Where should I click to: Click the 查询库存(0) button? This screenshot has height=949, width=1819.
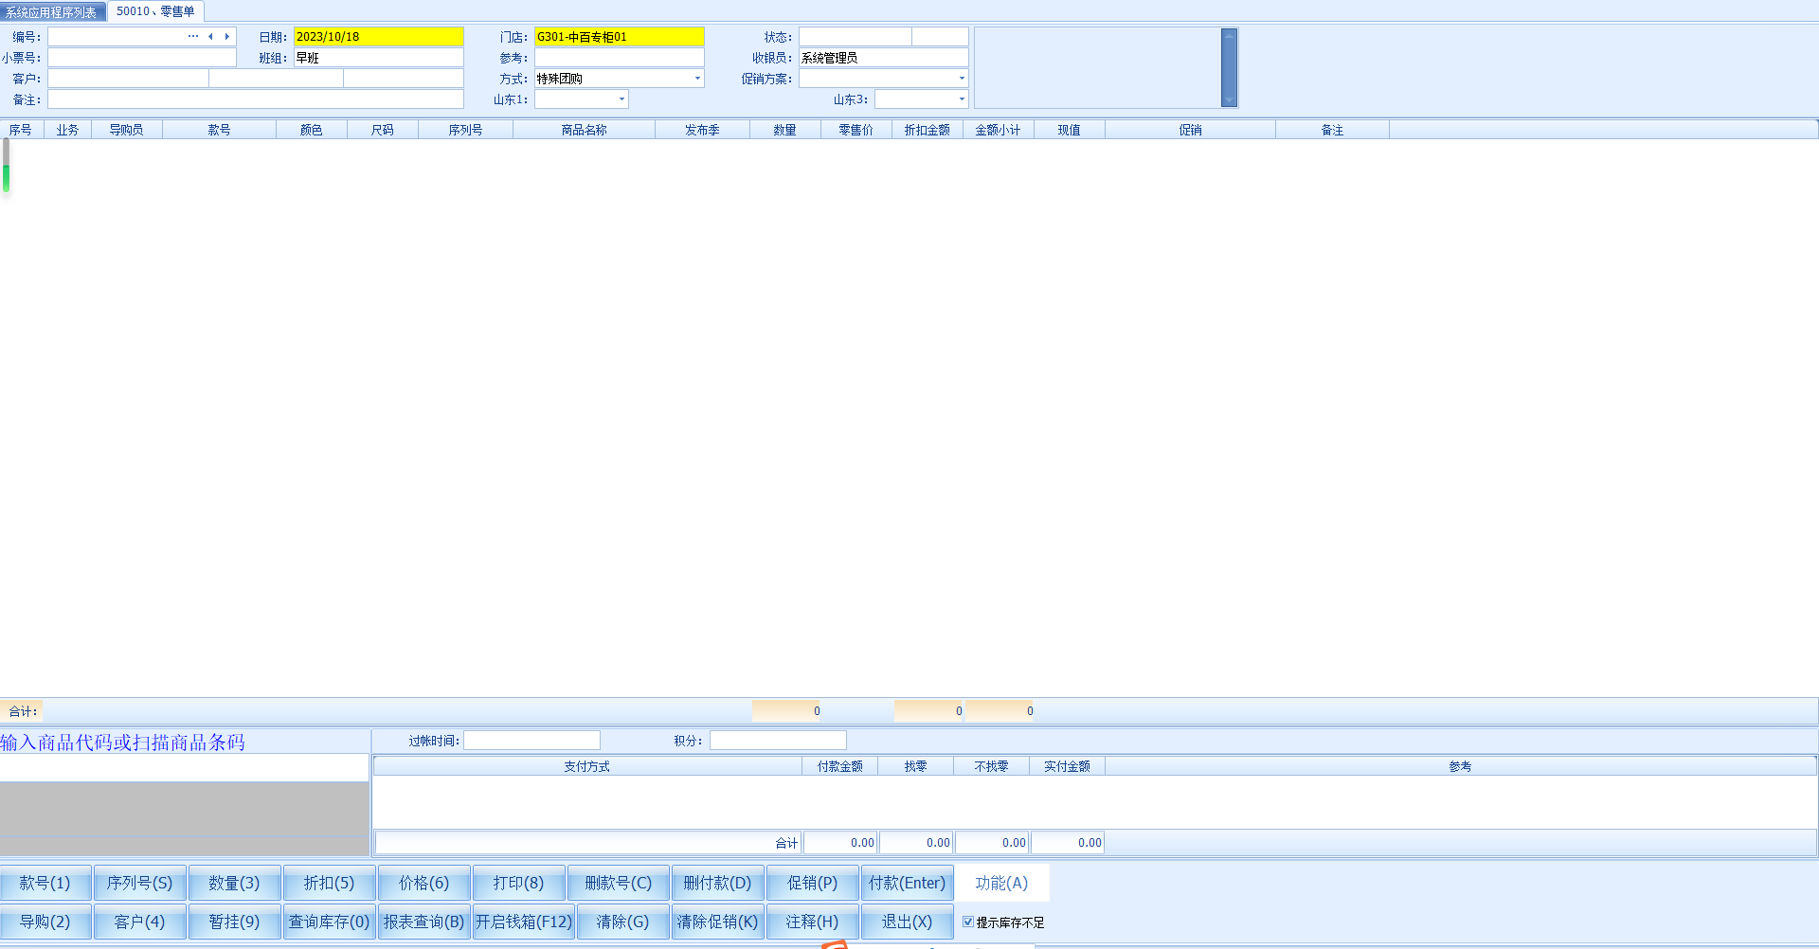click(330, 922)
